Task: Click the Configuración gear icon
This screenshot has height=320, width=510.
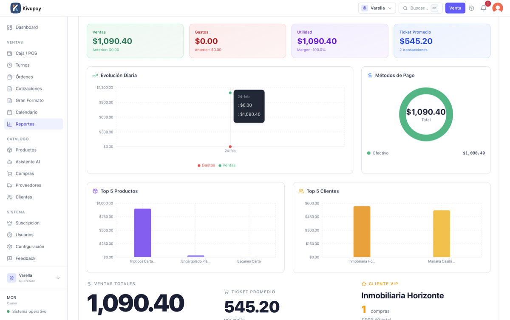Action: (10, 247)
